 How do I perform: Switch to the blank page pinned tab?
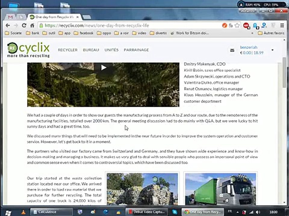pos(21,17)
